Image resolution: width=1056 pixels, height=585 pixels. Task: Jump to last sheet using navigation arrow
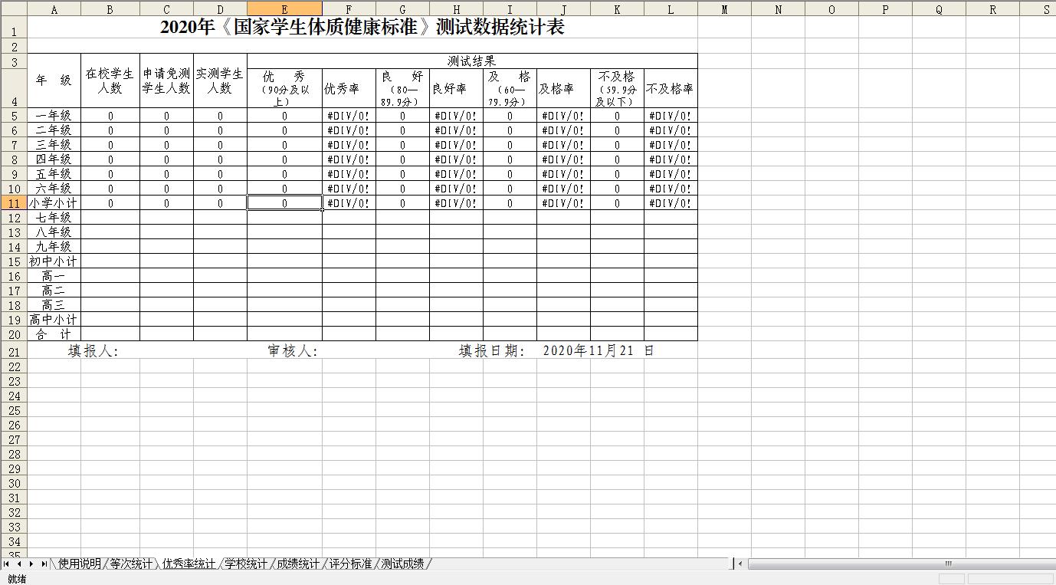pyautogui.click(x=44, y=564)
